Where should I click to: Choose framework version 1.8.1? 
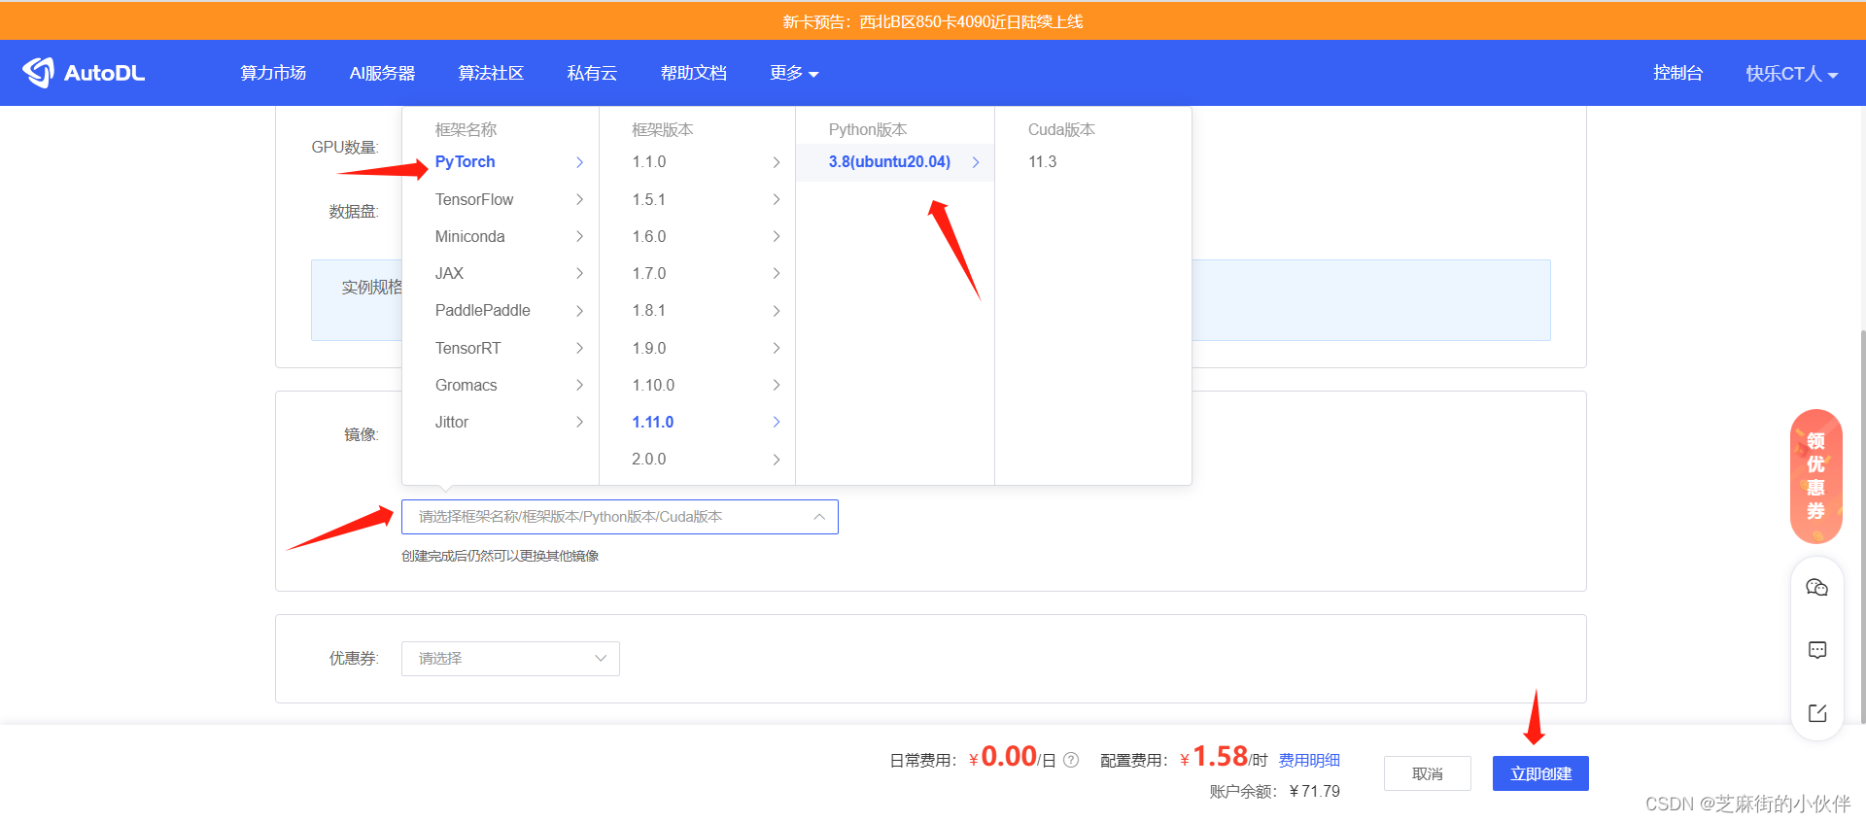point(698,311)
